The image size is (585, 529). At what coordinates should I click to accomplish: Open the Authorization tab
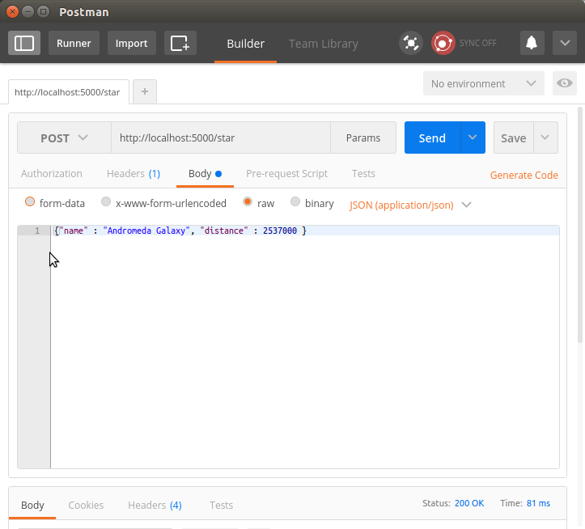click(52, 173)
